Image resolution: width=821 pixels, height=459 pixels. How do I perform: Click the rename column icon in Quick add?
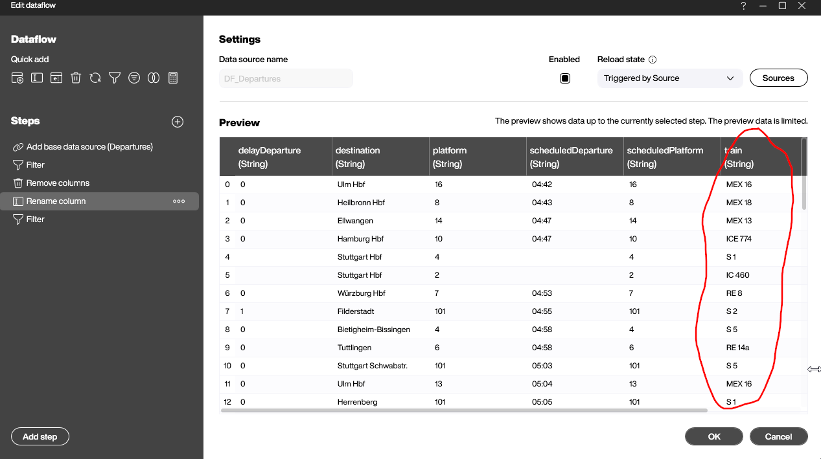[37, 78]
